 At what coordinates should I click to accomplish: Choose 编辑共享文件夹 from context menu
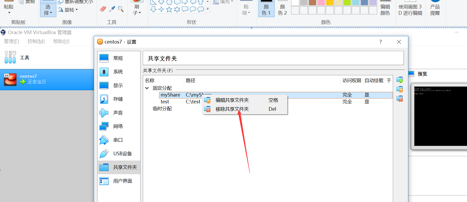click(245, 100)
